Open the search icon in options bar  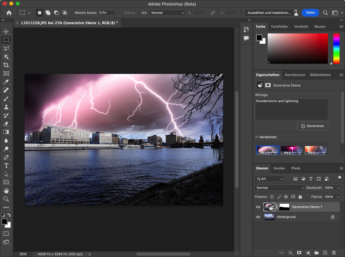click(325, 13)
